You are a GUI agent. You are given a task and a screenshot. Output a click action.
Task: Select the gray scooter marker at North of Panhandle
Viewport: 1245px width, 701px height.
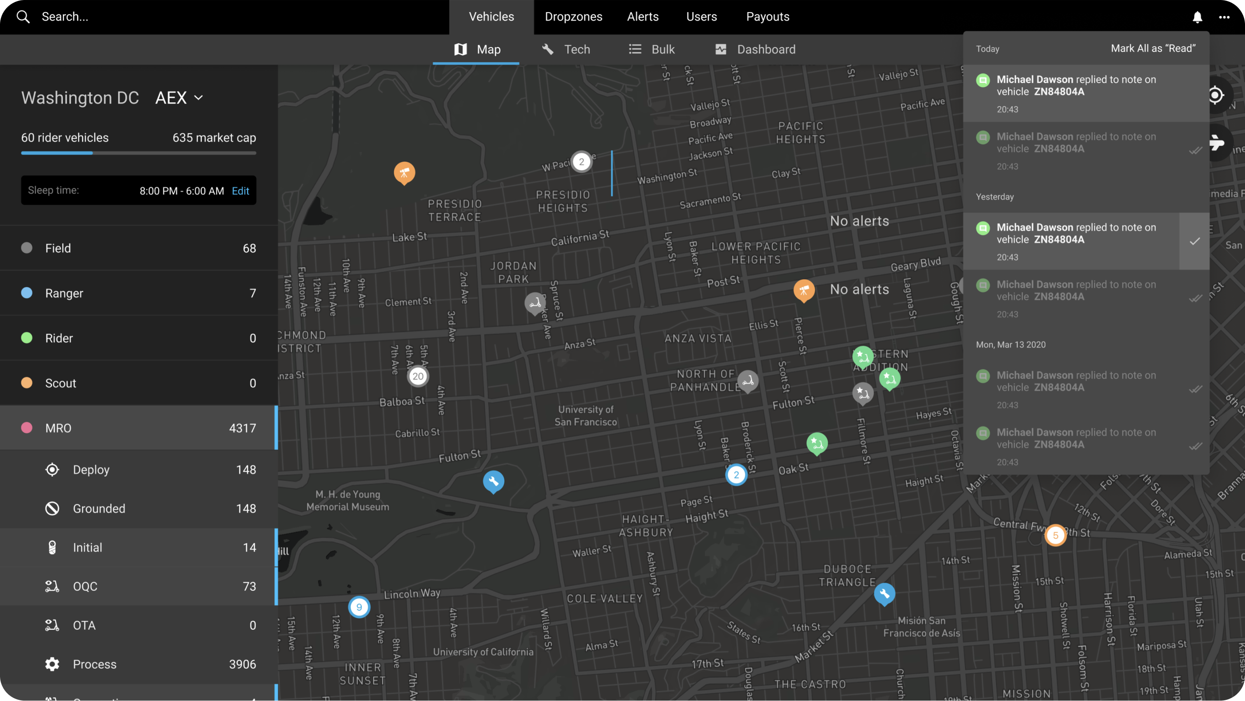click(x=748, y=382)
